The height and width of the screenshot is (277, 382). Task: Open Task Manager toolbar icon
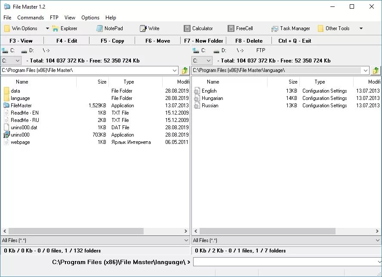(x=274, y=29)
